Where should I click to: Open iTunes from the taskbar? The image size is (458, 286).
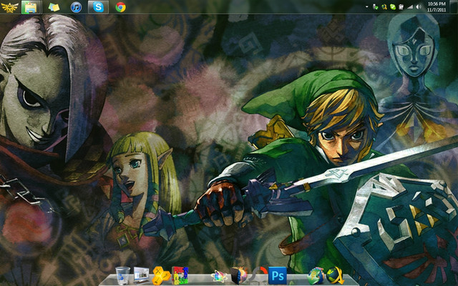[x=77, y=7]
